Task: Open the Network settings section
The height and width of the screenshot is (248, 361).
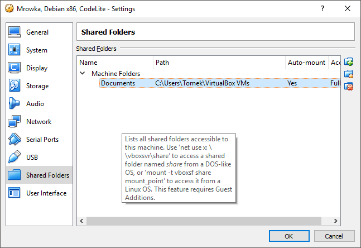Action: [38, 122]
